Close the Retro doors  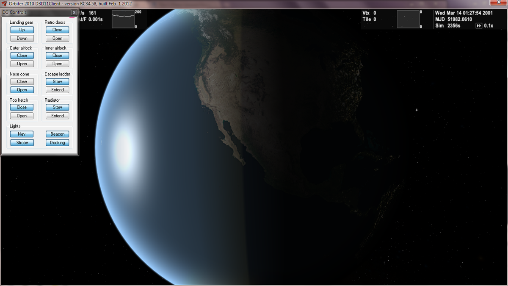58,30
